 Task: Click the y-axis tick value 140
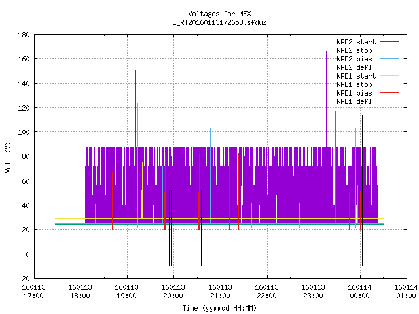[24, 84]
